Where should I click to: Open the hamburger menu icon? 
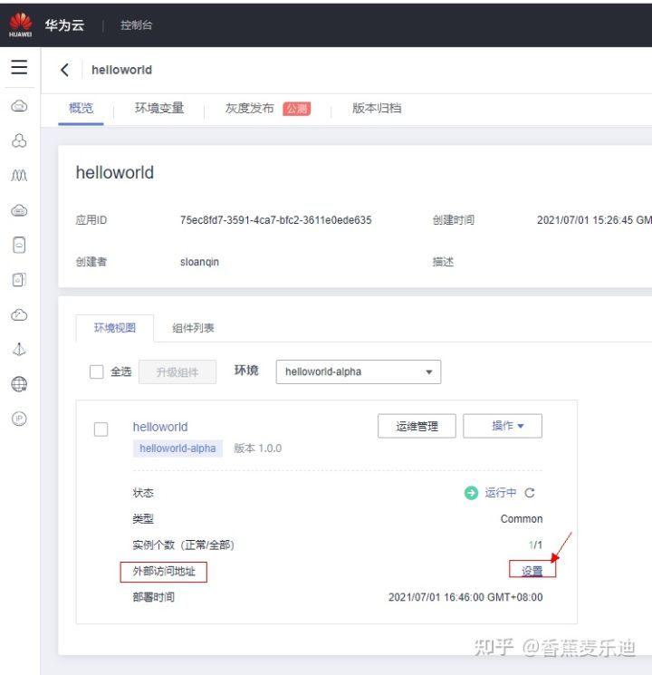click(19, 67)
